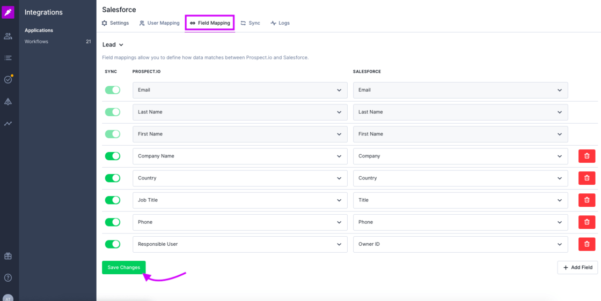This screenshot has width=601, height=301.
Task: Click the Integrations sidebar title
Action: [x=43, y=12]
